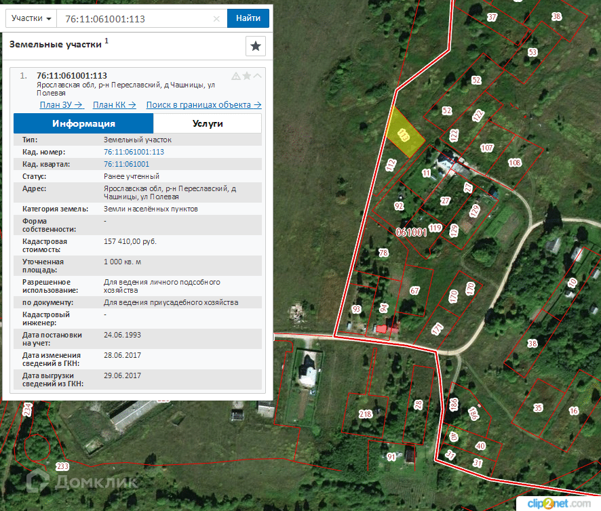Add result list to favorites with star button
The height and width of the screenshot is (511, 601).
255,46
